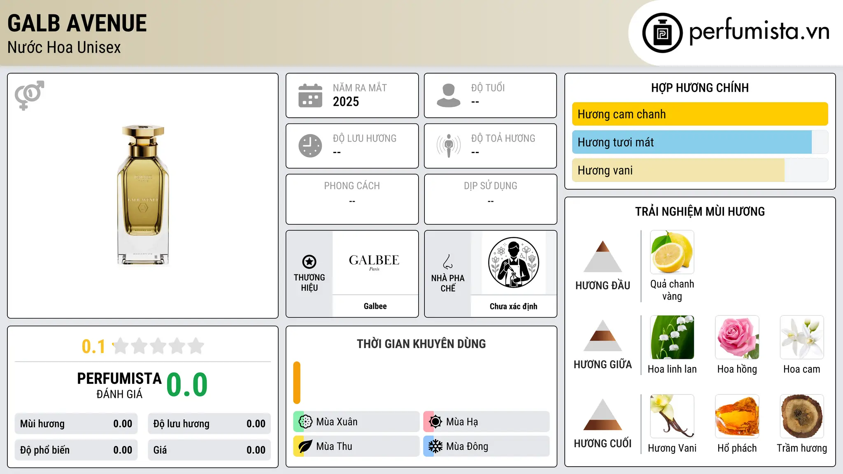This screenshot has width=843, height=474.
Task: Click the star badge icon above Thương hiệu
Action: [x=309, y=262]
